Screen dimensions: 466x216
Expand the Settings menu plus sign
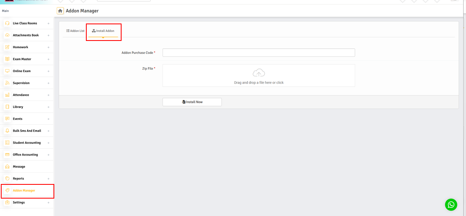pos(49,203)
